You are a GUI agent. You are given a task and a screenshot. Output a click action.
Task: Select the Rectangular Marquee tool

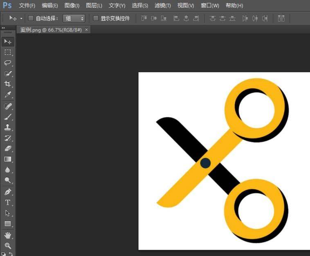[8, 52]
